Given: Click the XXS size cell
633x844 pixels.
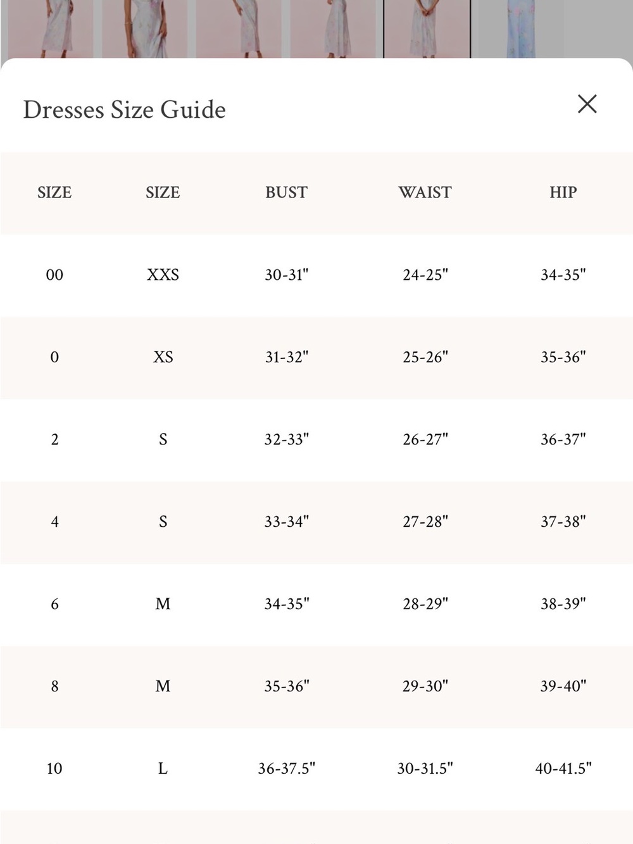Looking at the screenshot, I should click(163, 275).
